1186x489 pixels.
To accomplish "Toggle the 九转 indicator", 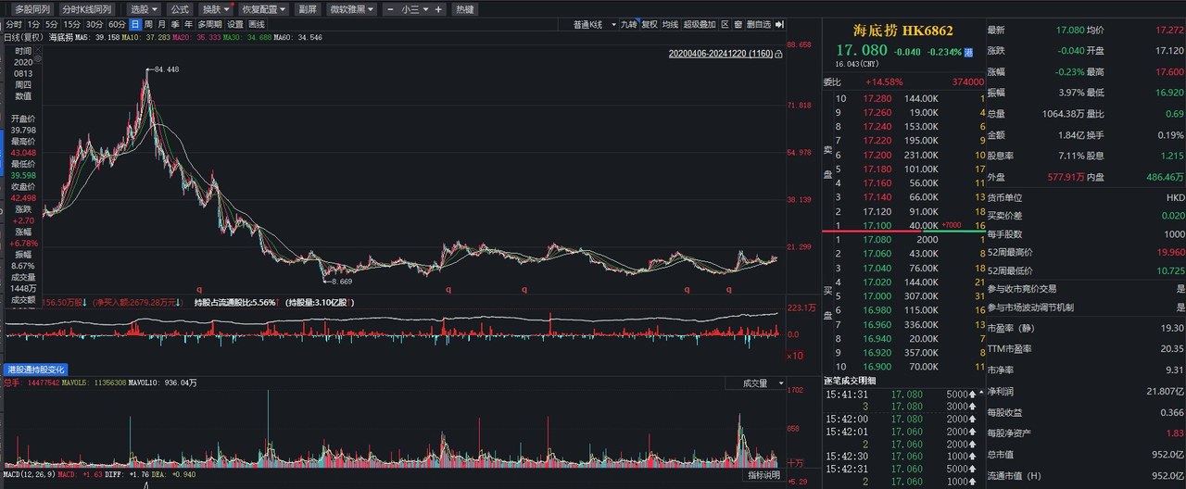I will tap(629, 24).
